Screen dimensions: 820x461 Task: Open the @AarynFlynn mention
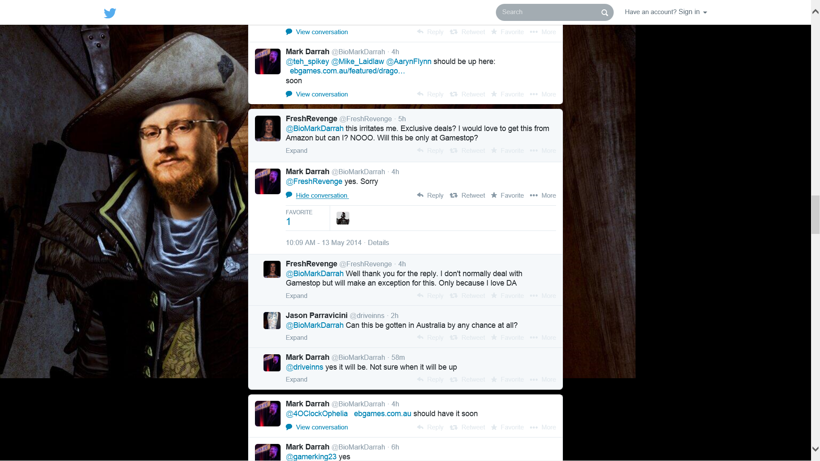(x=409, y=61)
